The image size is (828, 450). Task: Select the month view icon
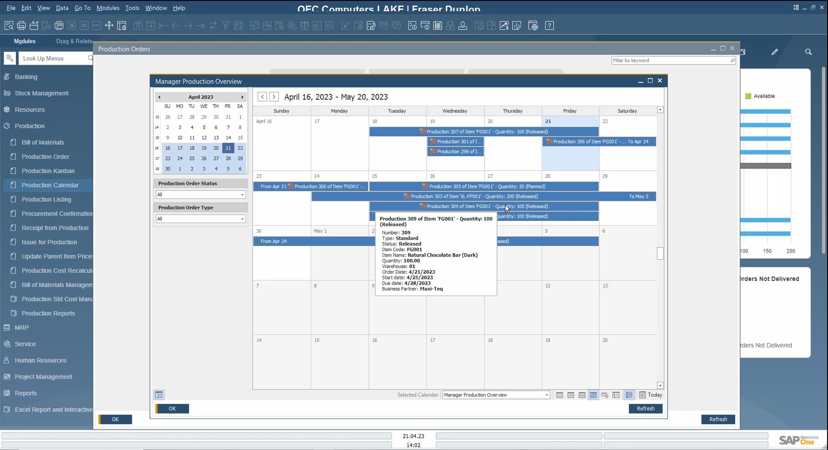click(593, 395)
